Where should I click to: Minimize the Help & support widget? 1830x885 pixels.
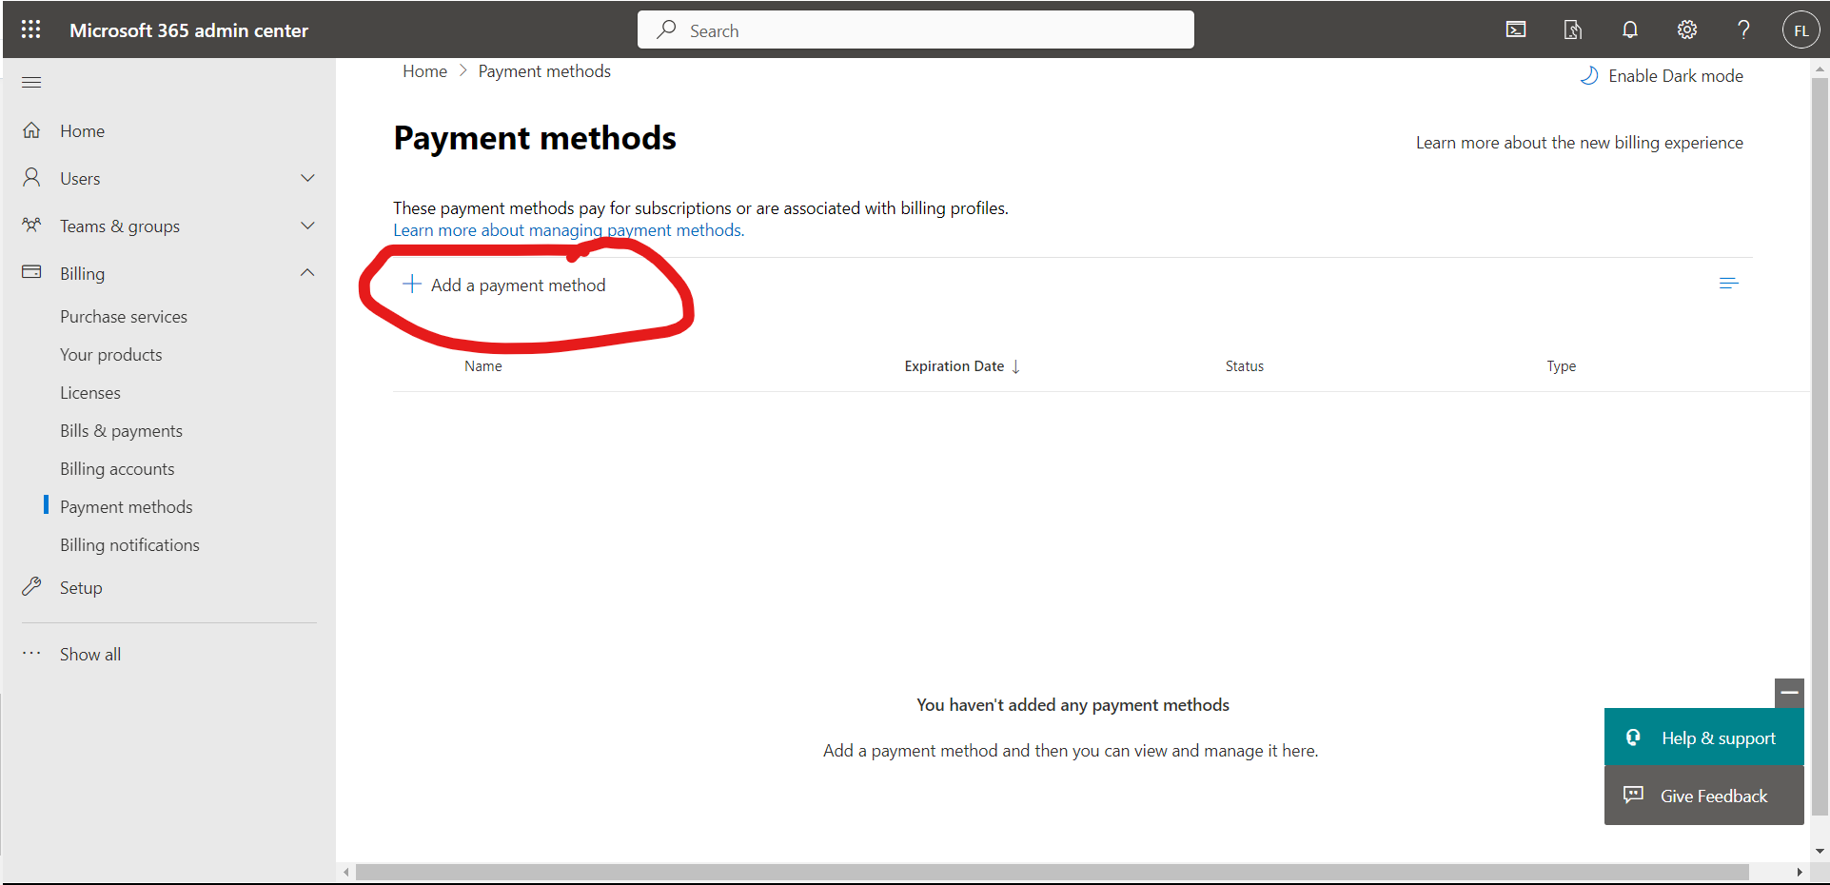tap(1789, 693)
